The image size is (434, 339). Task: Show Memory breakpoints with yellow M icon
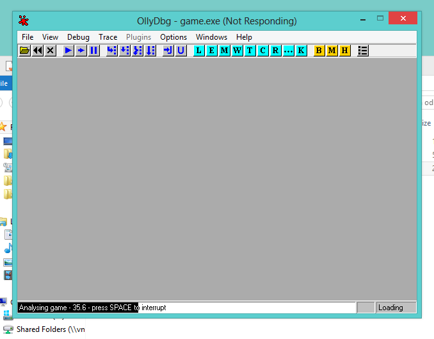pyautogui.click(x=332, y=51)
